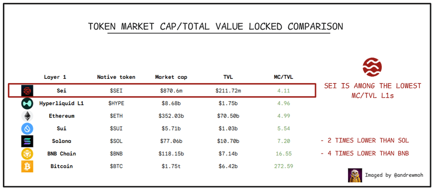Click the Bitcoin 272.59 MC/TVL value
The height and width of the screenshot is (190, 434).
click(283, 166)
